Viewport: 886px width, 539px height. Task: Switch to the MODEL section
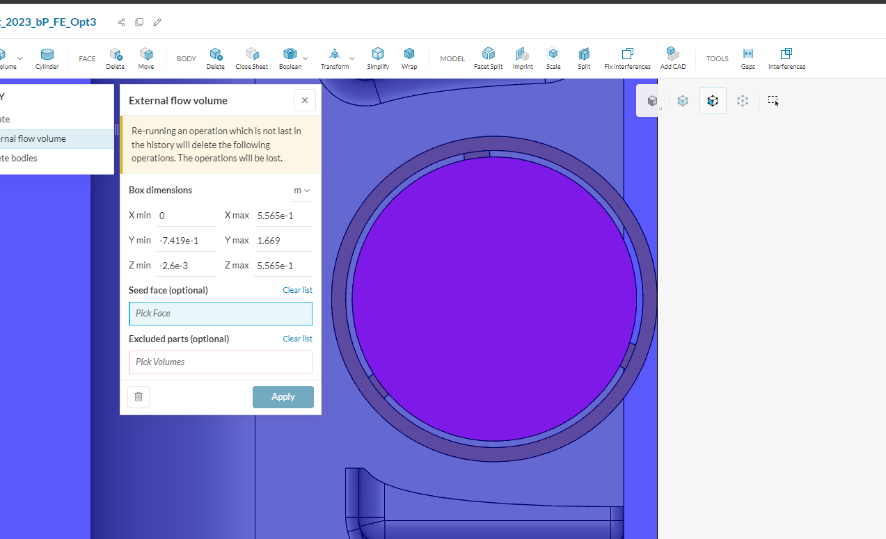(452, 58)
